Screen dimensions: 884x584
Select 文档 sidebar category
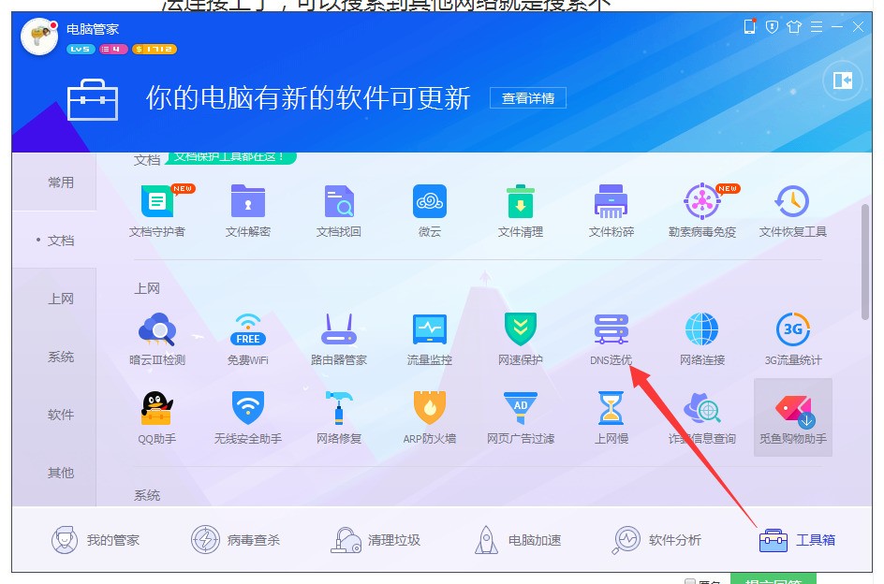(54, 241)
